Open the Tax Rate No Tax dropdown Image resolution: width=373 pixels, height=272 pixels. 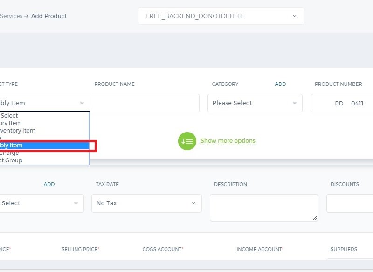(x=146, y=203)
